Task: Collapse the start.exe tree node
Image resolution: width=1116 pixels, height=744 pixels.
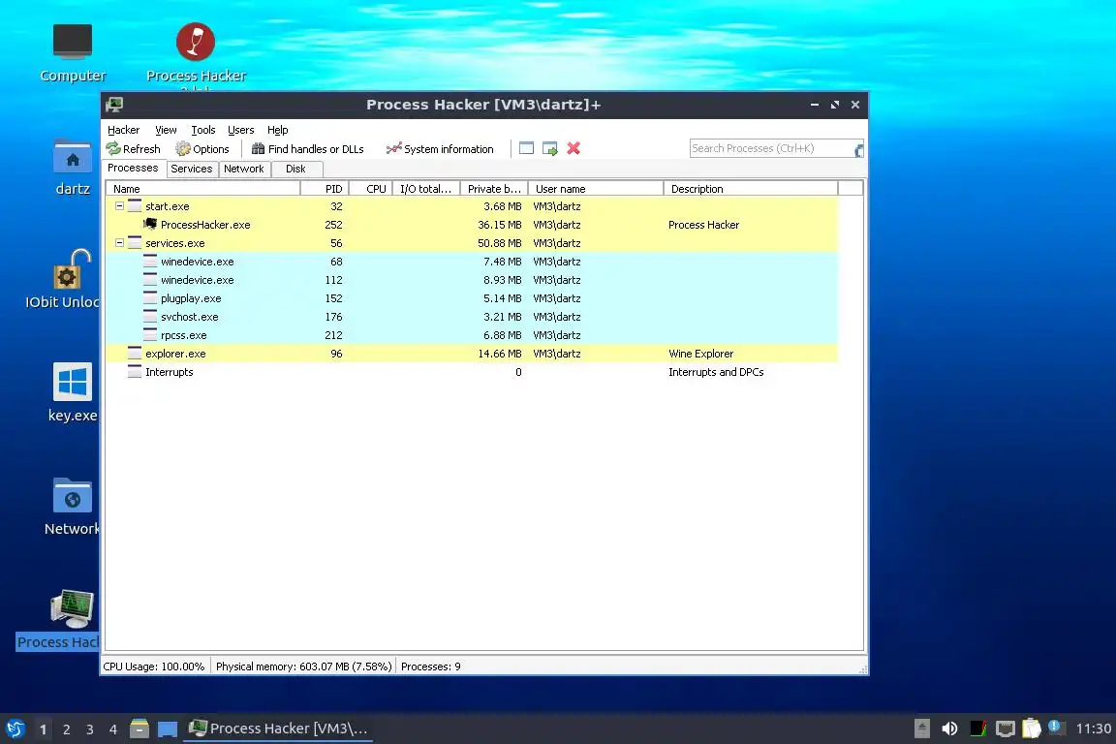Action: coord(119,205)
